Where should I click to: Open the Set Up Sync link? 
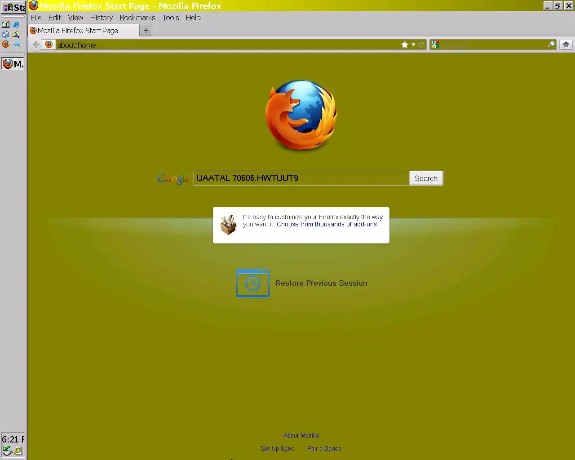coord(278,448)
